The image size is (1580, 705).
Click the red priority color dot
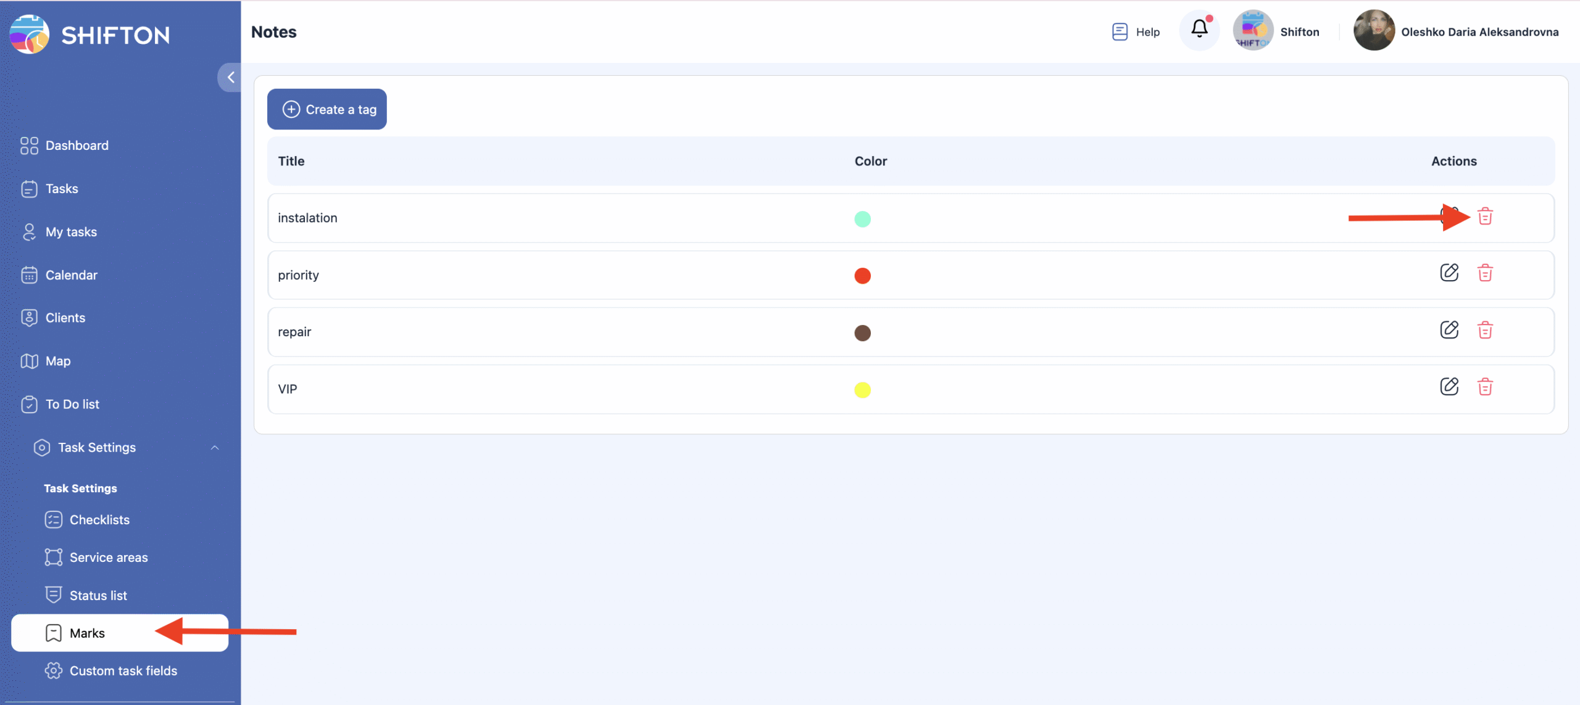pos(862,276)
